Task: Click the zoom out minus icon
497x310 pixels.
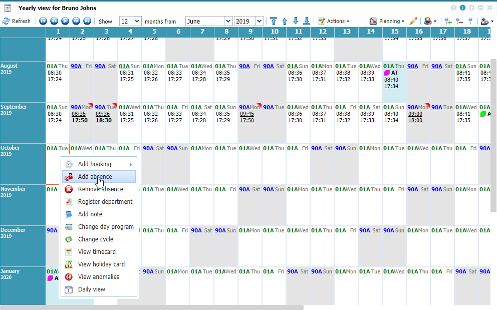Action: (x=459, y=21)
